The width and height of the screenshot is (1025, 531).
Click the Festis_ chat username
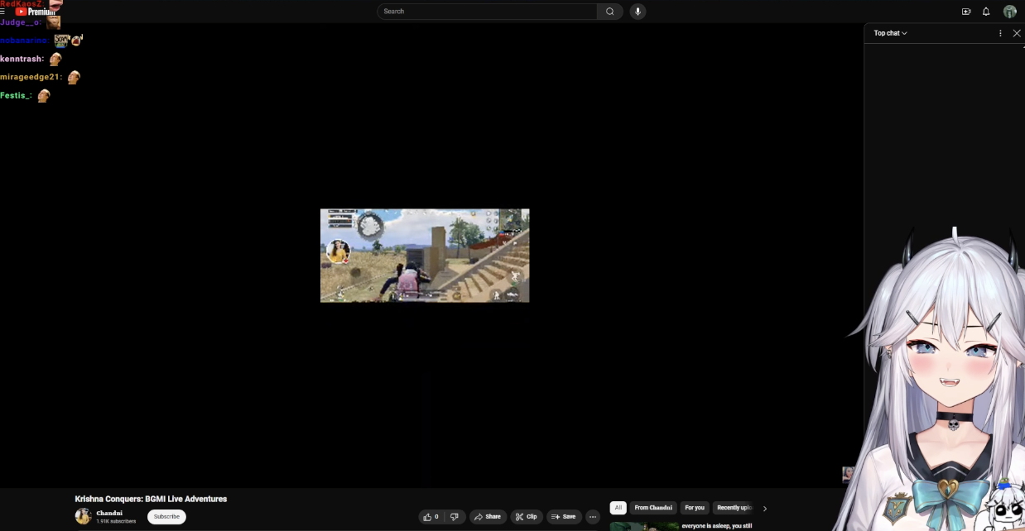[17, 96]
